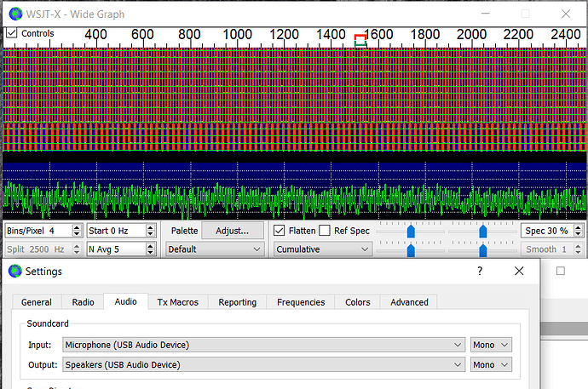Open the Input channel Mono dropdown
Screen dimensions: 588x389
coord(491,345)
